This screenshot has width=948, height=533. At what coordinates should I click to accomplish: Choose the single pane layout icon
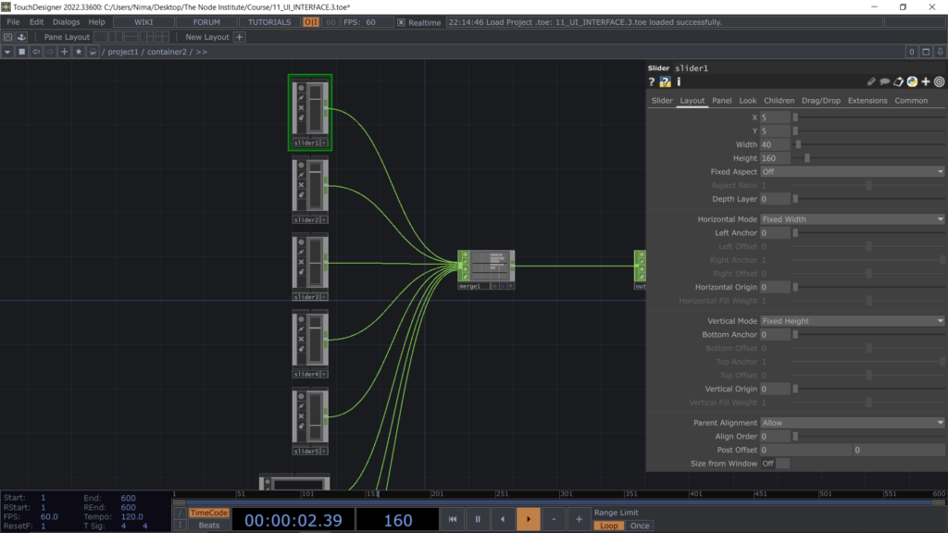click(x=100, y=37)
